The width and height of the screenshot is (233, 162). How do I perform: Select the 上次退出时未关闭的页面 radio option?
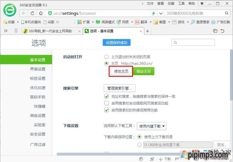click(106, 57)
